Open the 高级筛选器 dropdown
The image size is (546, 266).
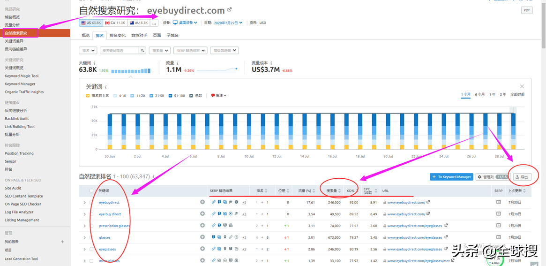click(x=224, y=51)
